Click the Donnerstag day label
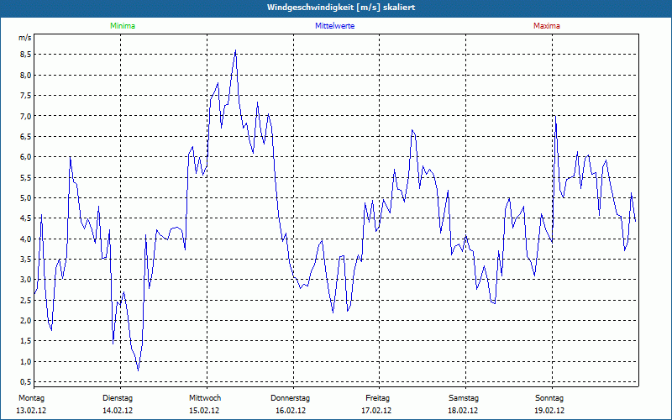Screen dimensions: 672x420 pyautogui.click(x=290, y=398)
